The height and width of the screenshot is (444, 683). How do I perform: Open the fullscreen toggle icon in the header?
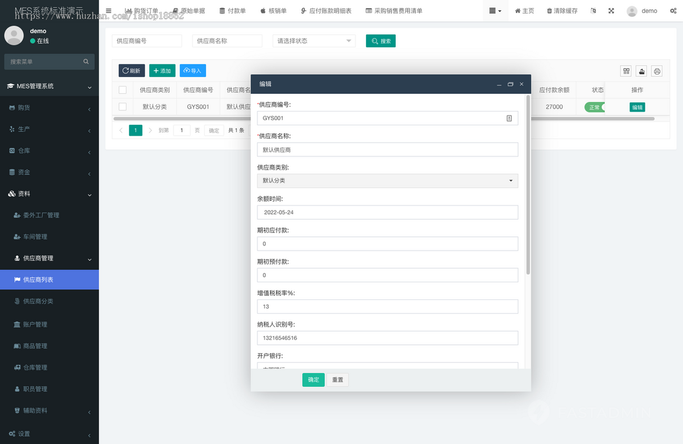pyautogui.click(x=611, y=10)
